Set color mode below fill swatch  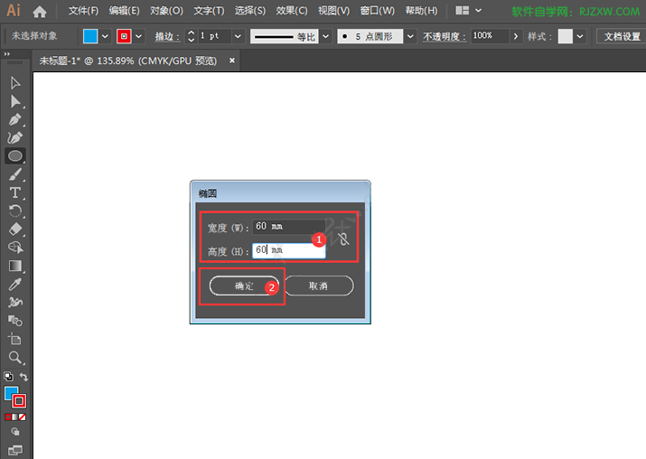8,417
